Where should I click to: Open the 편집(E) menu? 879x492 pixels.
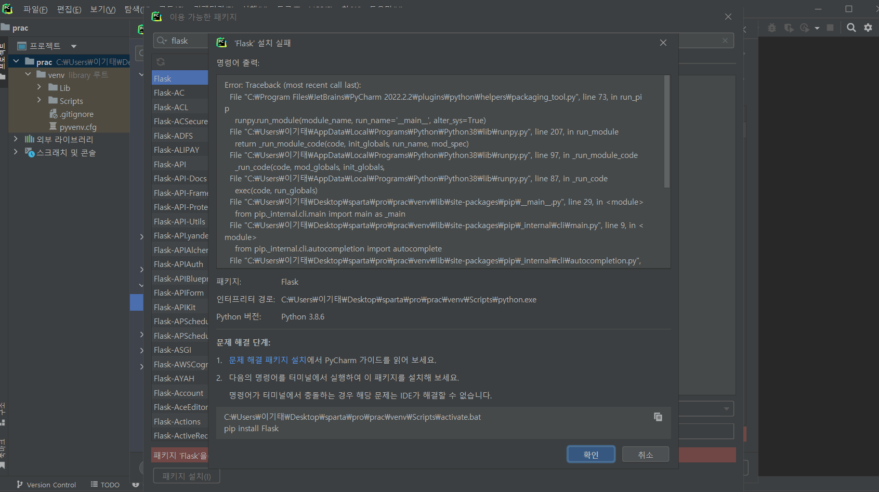point(69,9)
